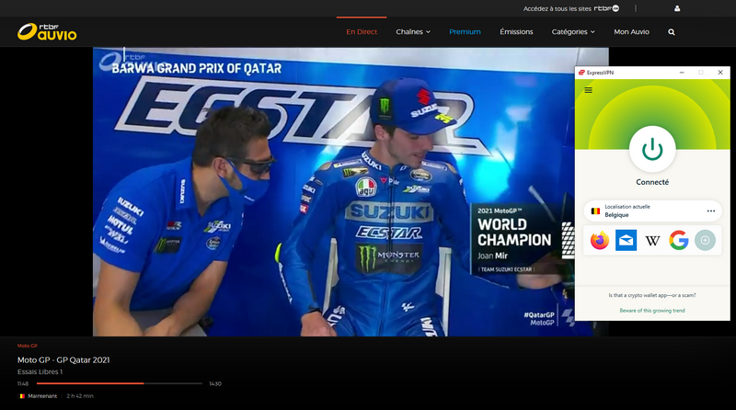Select the Belgique current location bar
736x410 pixels.
[652, 211]
